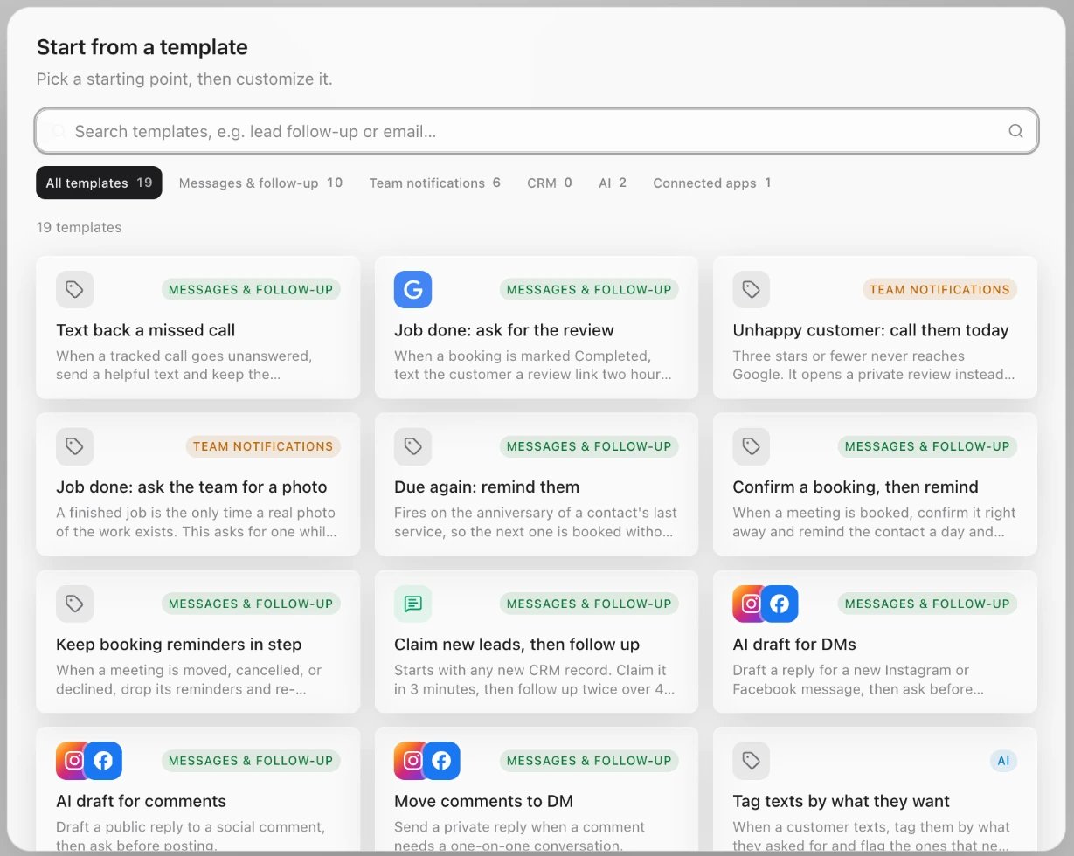The image size is (1074, 856).
Task: Select the Keep booking reminders in step title
Action: click(x=178, y=645)
